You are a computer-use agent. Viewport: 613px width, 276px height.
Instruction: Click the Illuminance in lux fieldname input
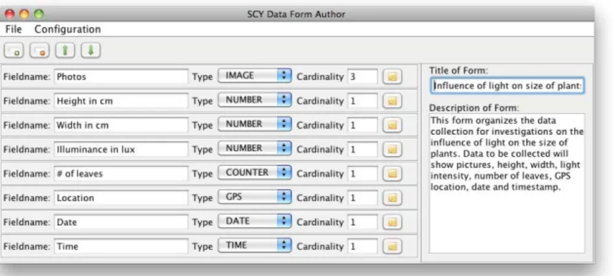click(121, 149)
